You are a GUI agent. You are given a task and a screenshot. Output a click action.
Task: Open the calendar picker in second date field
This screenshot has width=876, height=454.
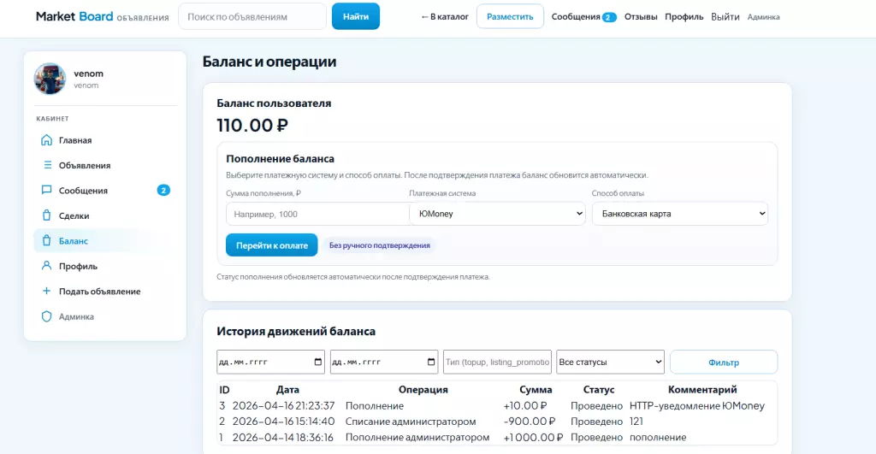tap(431, 362)
